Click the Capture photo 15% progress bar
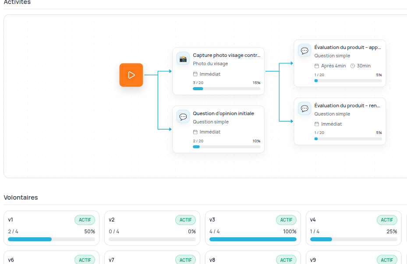The width and height of the screenshot is (407, 264). coord(227,89)
